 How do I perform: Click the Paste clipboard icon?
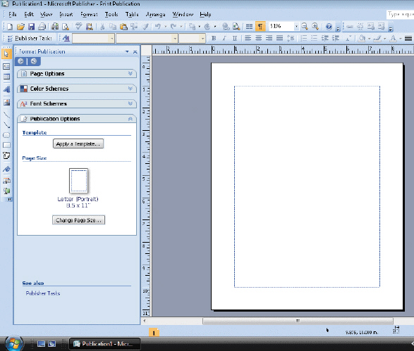(x=123, y=27)
